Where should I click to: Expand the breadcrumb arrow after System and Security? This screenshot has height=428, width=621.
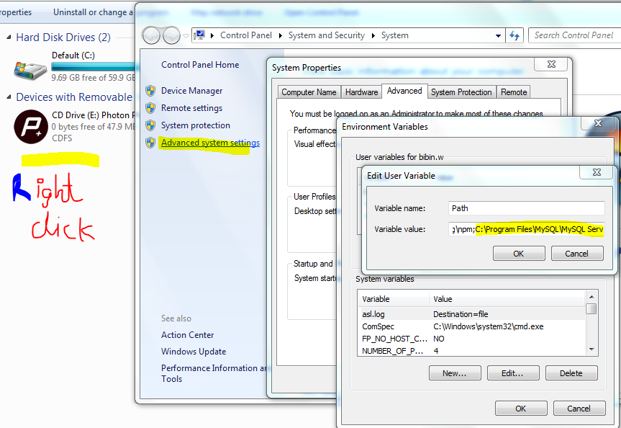pos(373,35)
